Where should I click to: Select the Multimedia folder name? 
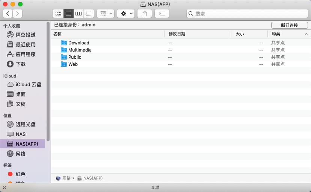click(x=80, y=50)
